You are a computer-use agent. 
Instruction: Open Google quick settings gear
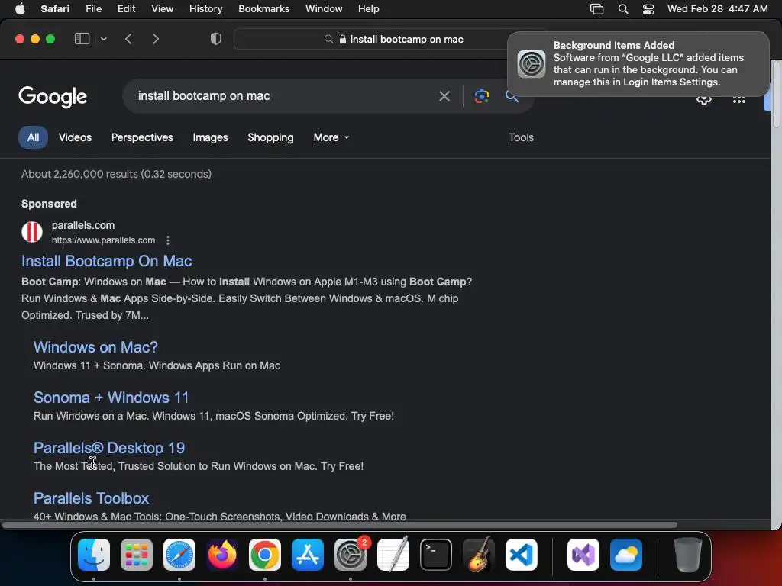point(703,100)
